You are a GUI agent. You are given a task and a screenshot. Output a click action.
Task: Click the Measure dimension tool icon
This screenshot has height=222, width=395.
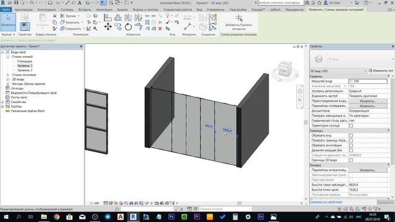point(188,27)
